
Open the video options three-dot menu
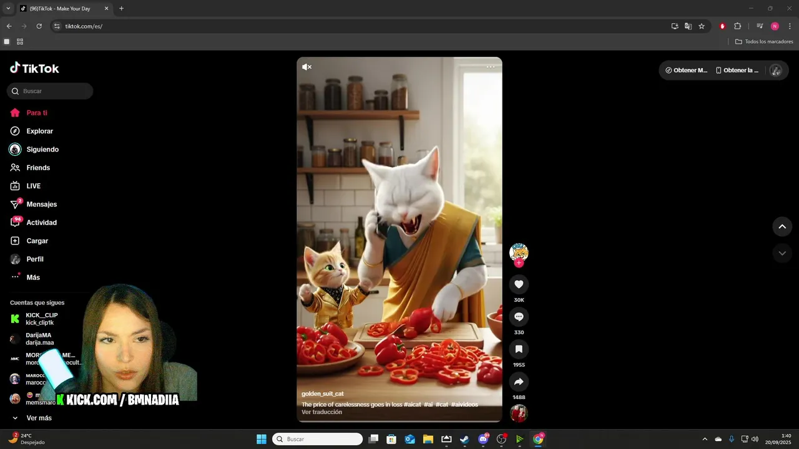tap(491, 67)
